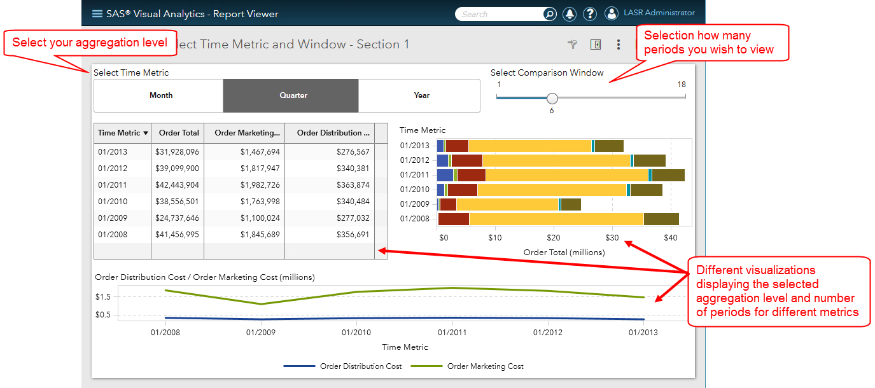The height and width of the screenshot is (388, 875).
Task: Select the Year time metric
Action: (421, 95)
